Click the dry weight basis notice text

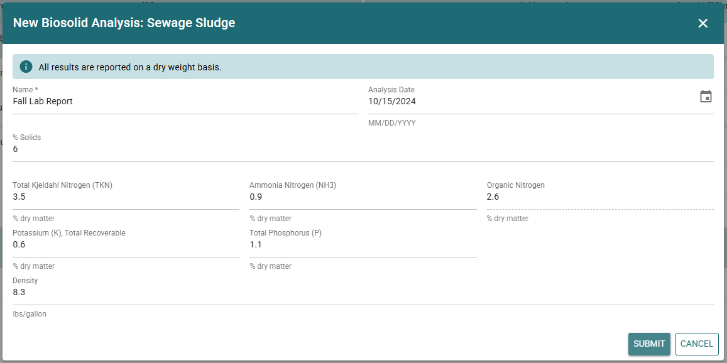(x=130, y=67)
